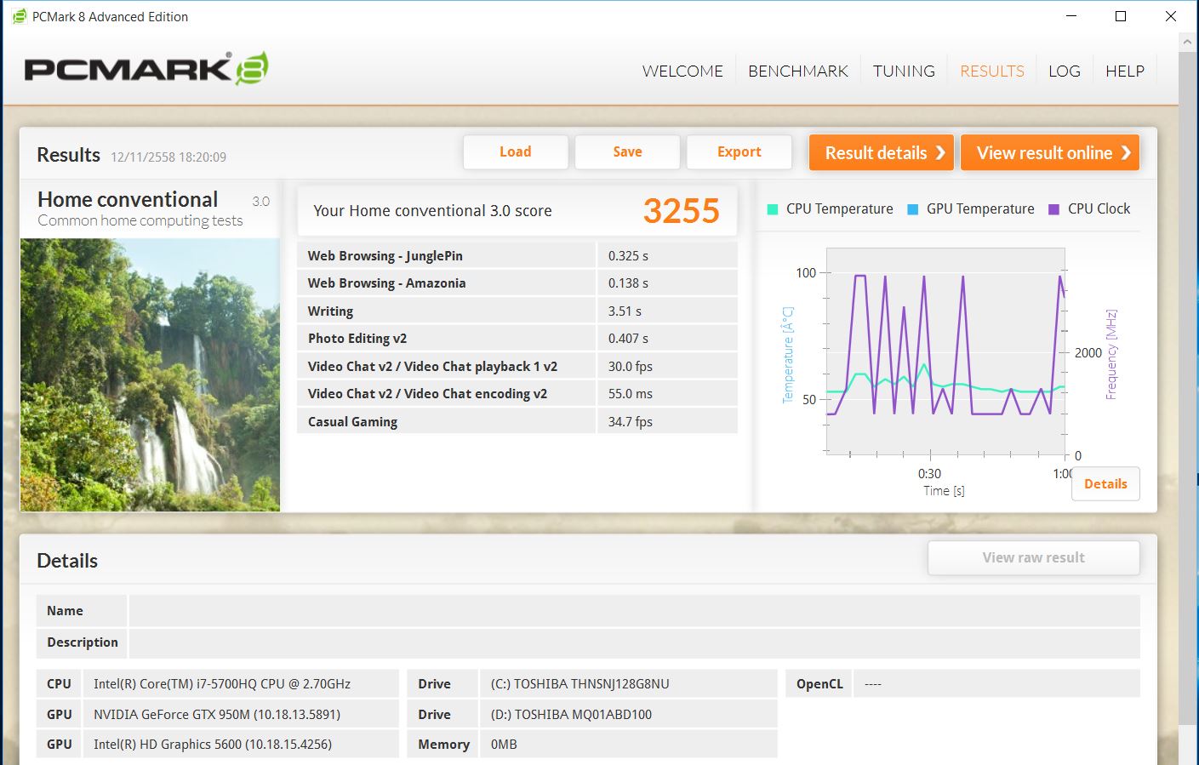Click the 0.407 s photo editing value

(628, 339)
